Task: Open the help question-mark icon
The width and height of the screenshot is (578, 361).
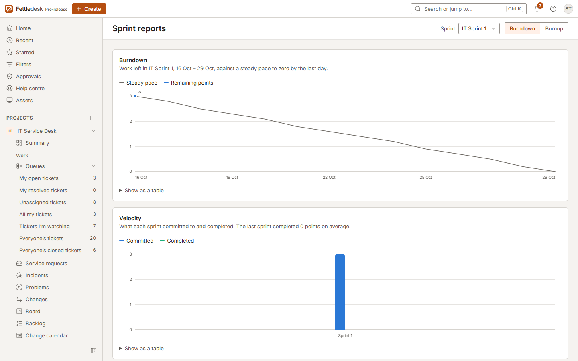Action: tap(553, 9)
